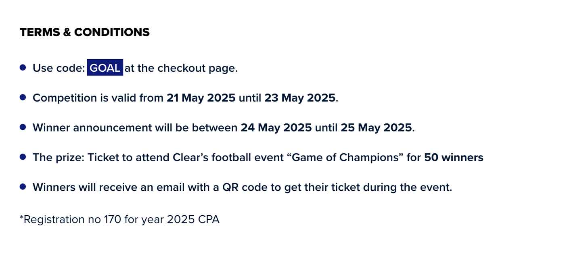Click "The prize:" label text
The image size is (565, 254).
point(59,157)
